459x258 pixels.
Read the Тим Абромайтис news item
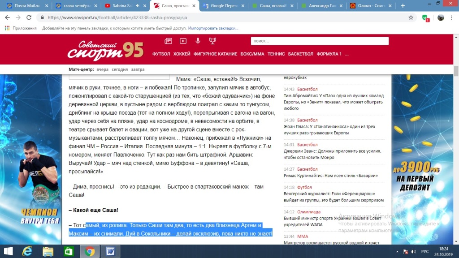point(333,102)
